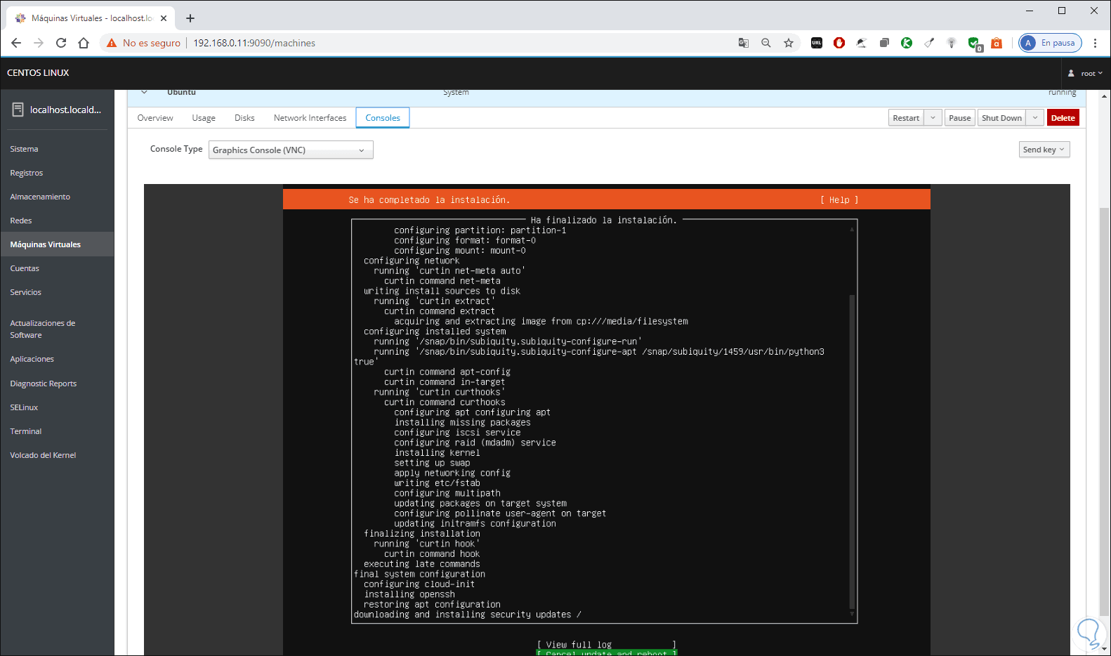Bookmark this page with the star icon
Screen dimensions: 1111x656
pyautogui.click(x=789, y=43)
